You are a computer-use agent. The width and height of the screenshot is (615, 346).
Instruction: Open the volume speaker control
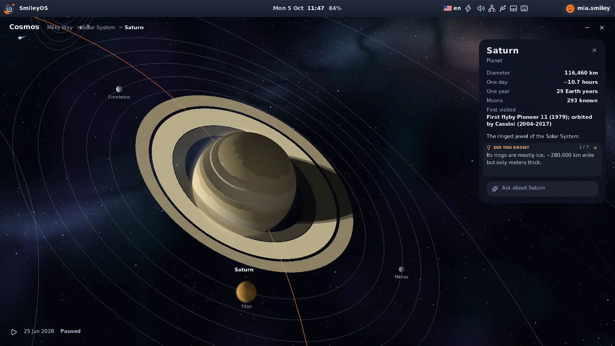[x=481, y=8]
